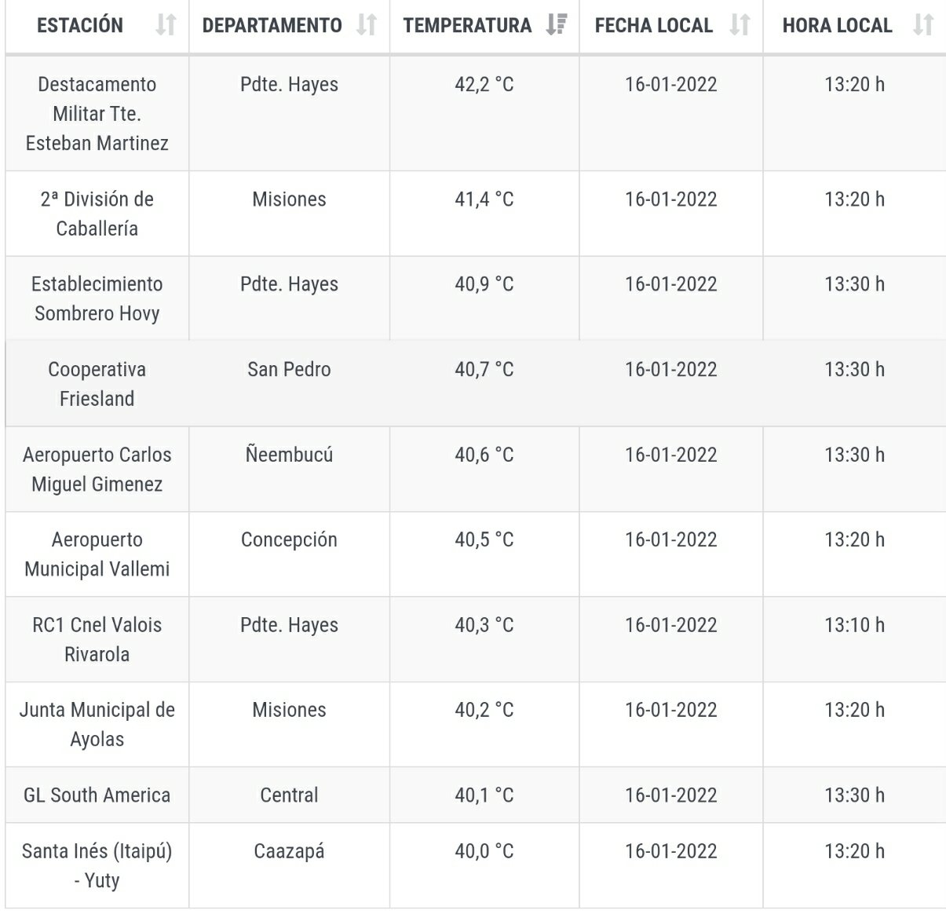
Task: Select the ESTACIÓN column header
Action: pos(80,25)
